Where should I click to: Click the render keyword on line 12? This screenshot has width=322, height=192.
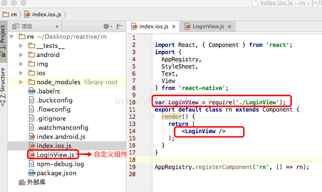coord(172,117)
